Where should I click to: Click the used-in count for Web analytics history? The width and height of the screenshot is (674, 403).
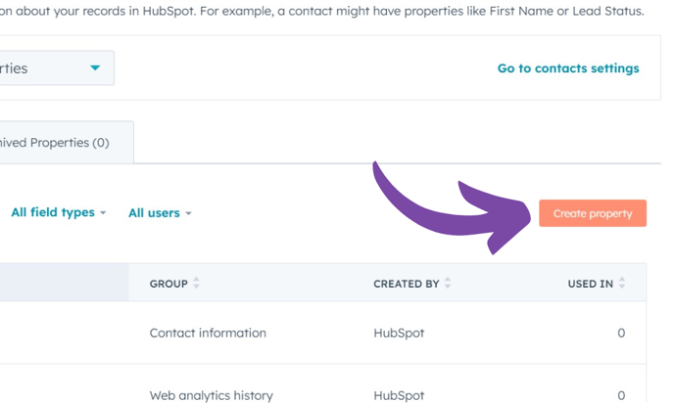point(621,395)
